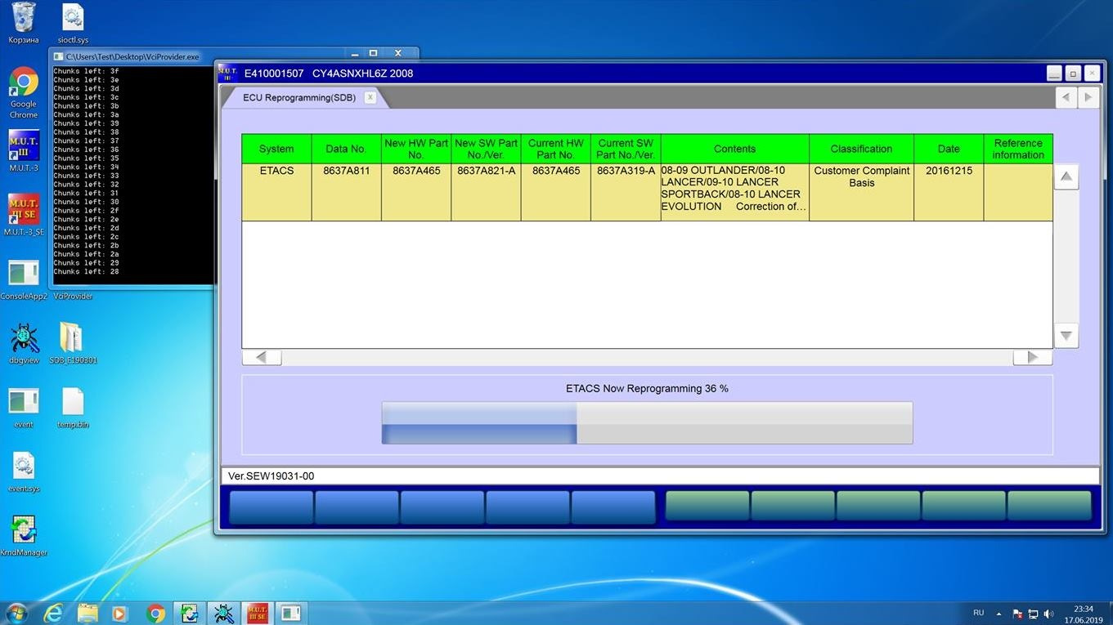Viewport: 1113px width, 625px height.
Task: Select the 8637A821-A software version cell
Action: [x=486, y=192]
